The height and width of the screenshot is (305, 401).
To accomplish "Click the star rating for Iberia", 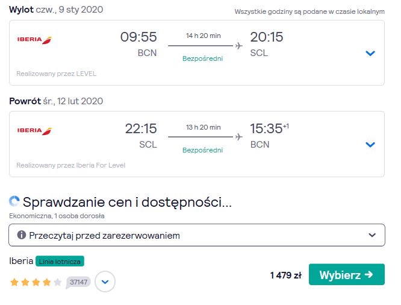I will (36, 282).
